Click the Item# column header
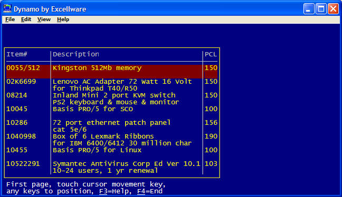Screen dimensions: 342x197 (x=17, y=54)
